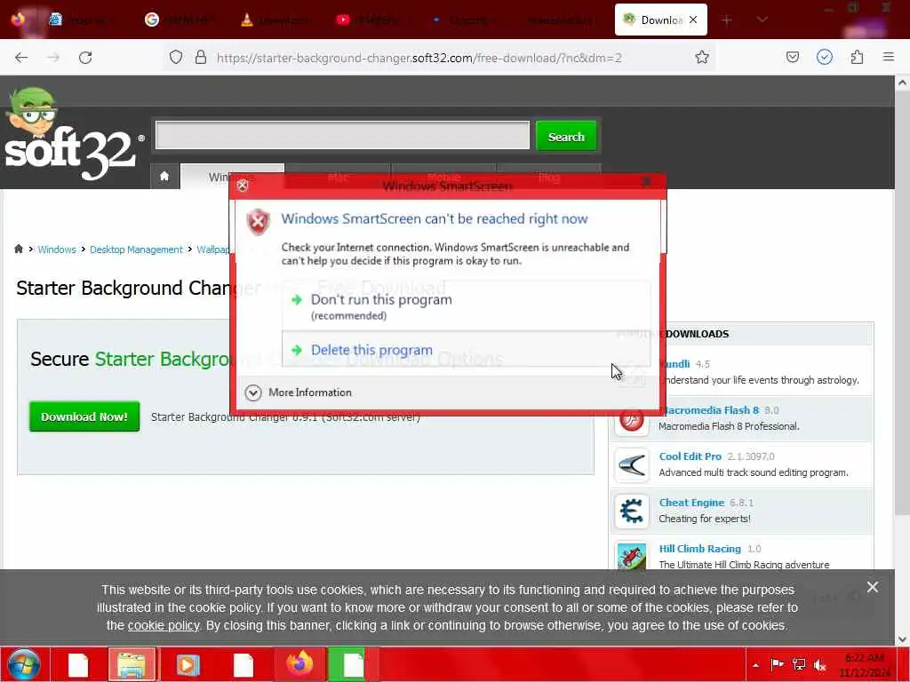This screenshot has height=682, width=910.
Task: Show site security padlock info
Action: pyautogui.click(x=201, y=57)
